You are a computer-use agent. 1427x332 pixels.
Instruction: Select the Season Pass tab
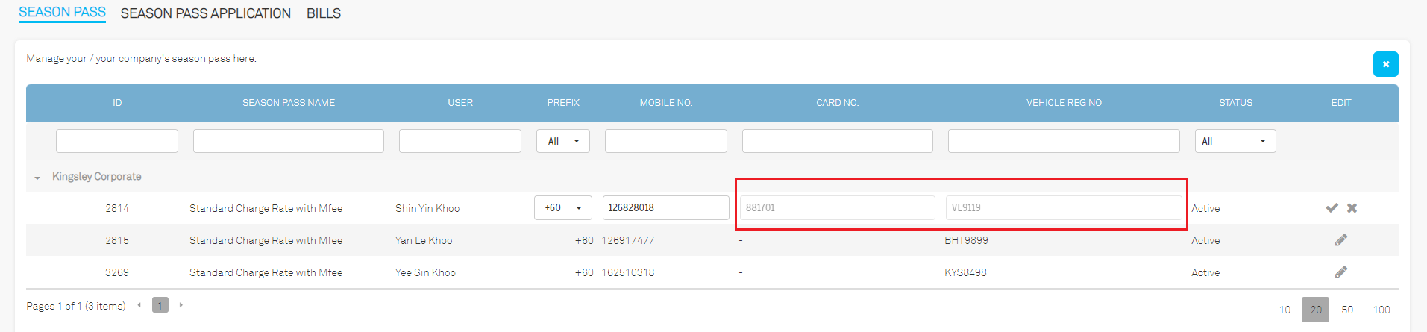[x=62, y=13]
